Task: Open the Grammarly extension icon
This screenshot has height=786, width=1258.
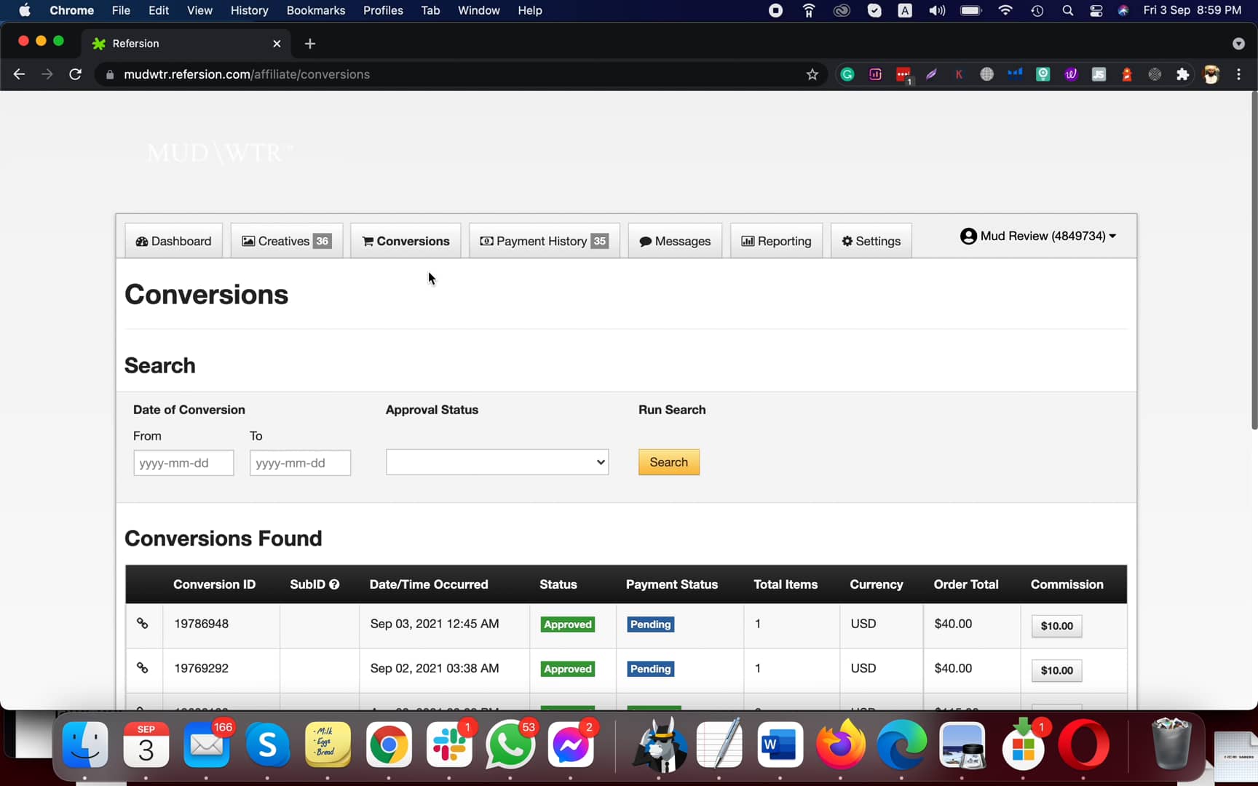Action: [x=847, y=74]
